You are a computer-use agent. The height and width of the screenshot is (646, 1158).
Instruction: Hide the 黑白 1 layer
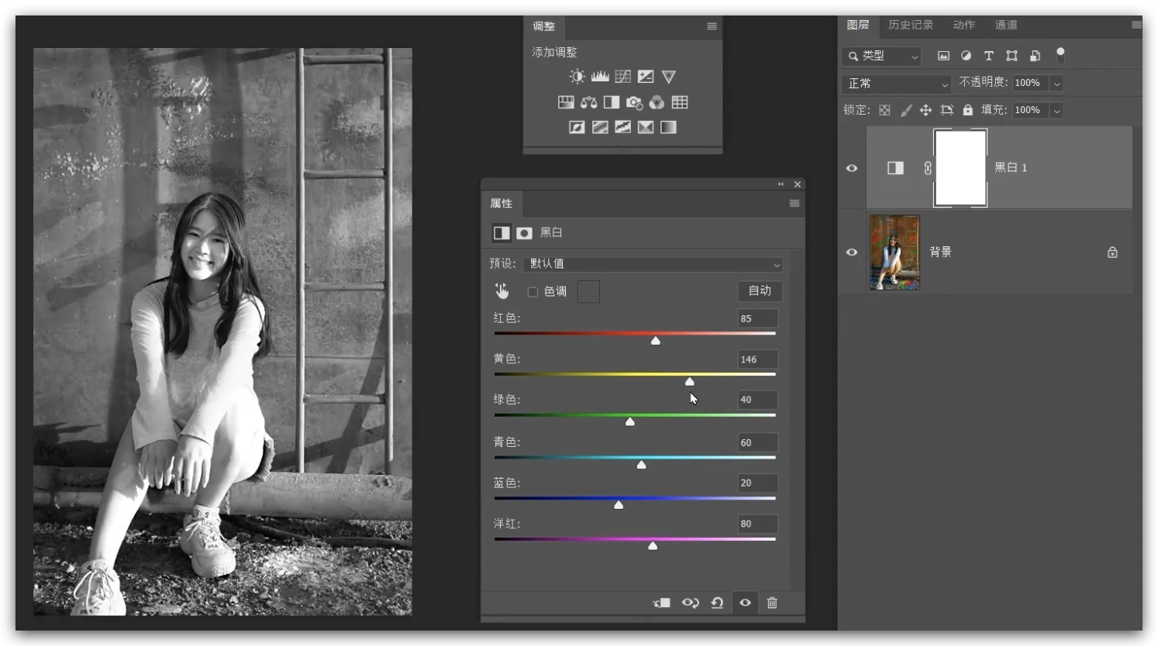click(852, 168)
